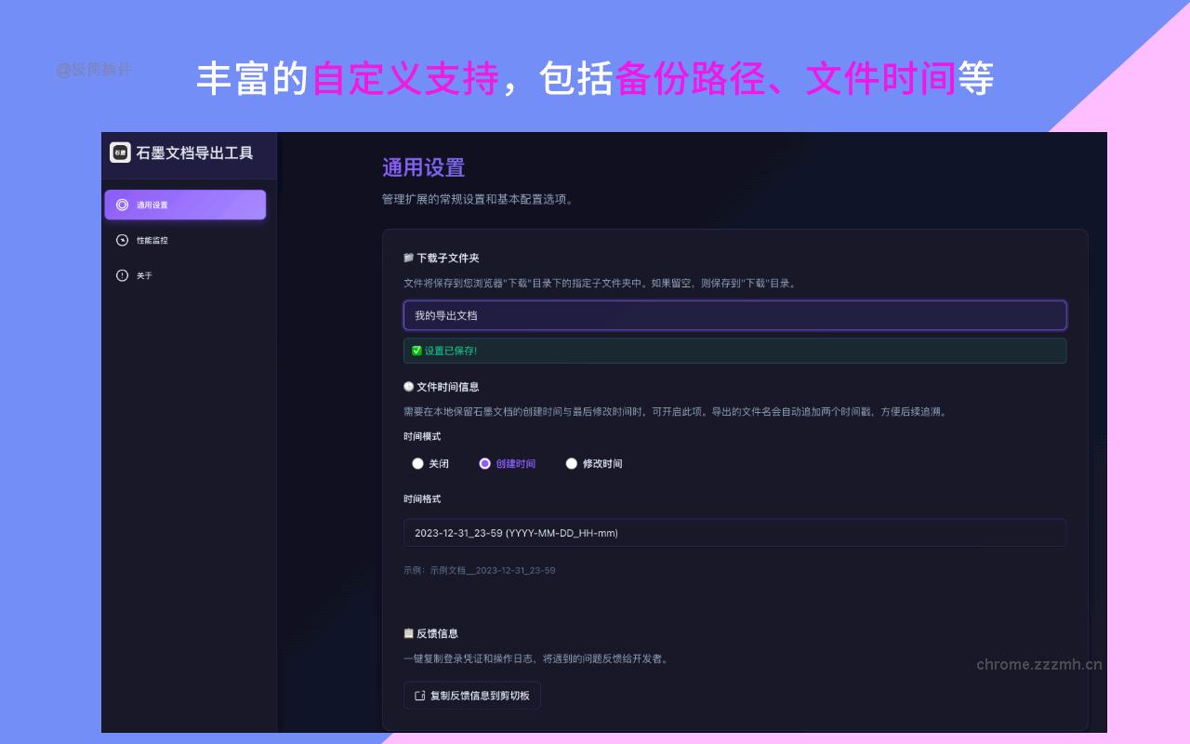This screenshot has height=744, width=1190.
Task: Click the 设置已保存! status message
Action: coord(451,351)
